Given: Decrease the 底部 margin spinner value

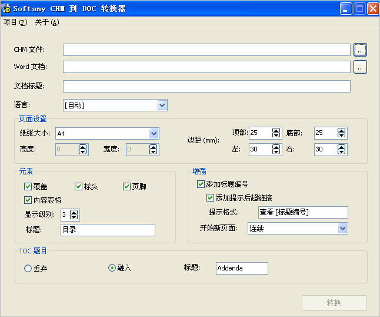Looking at the screenshot, I should (341, 136).
